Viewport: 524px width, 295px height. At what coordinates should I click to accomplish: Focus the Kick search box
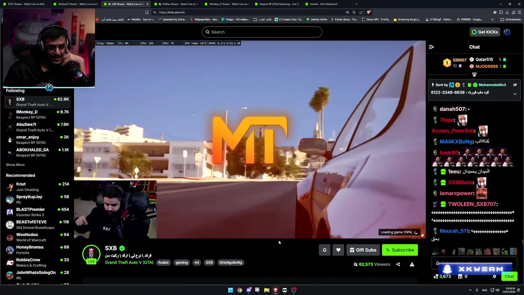click(262, 32)
